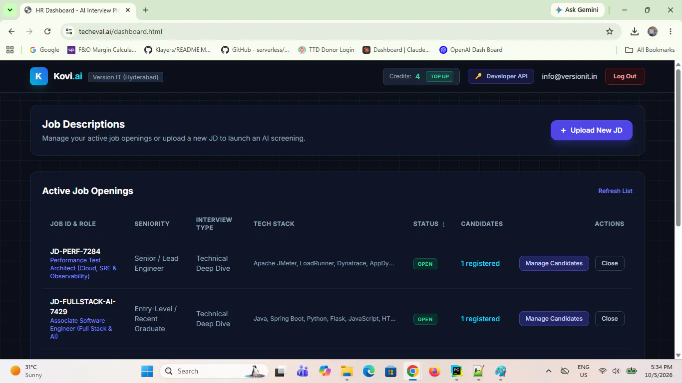Top up credits with TOP UP button
This screenshot has height=383, width=682.
(439, 76)
